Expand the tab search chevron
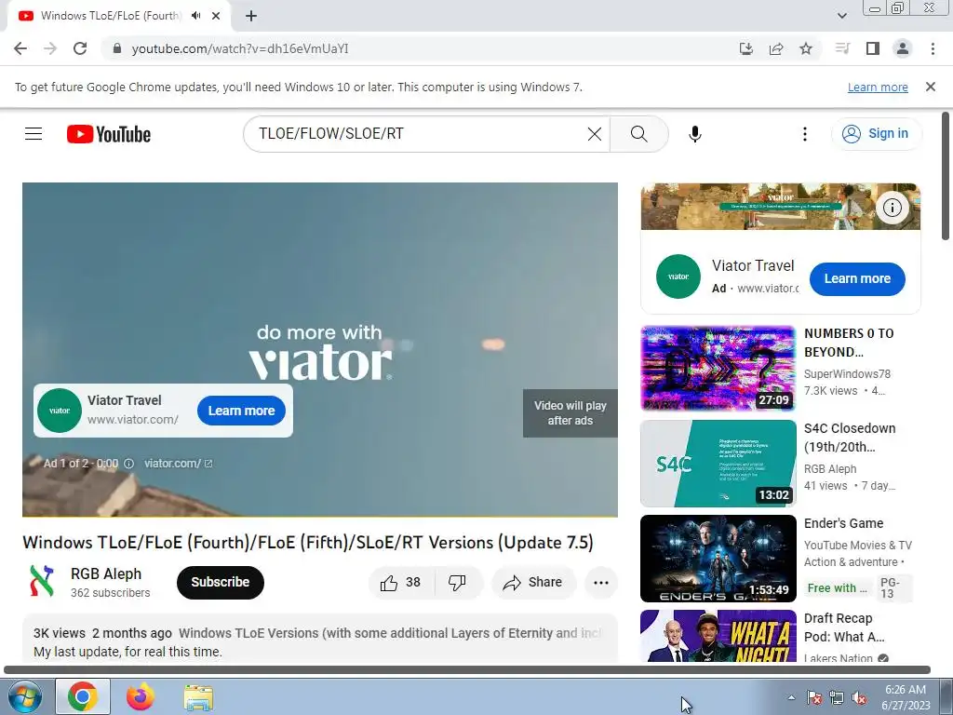 pyautogui.click(x=842, y=16)
